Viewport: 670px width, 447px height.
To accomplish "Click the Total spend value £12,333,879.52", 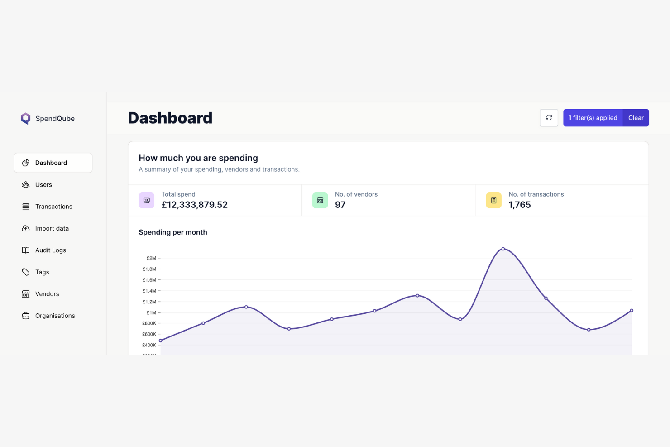I will click(x=195, y=205).
